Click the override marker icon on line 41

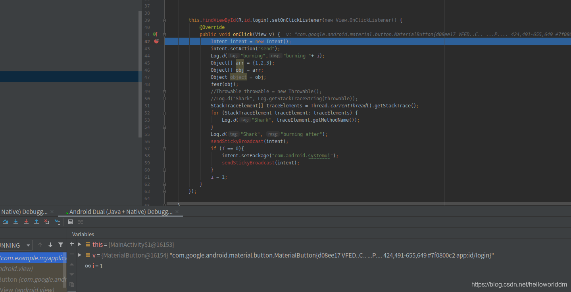156,34
